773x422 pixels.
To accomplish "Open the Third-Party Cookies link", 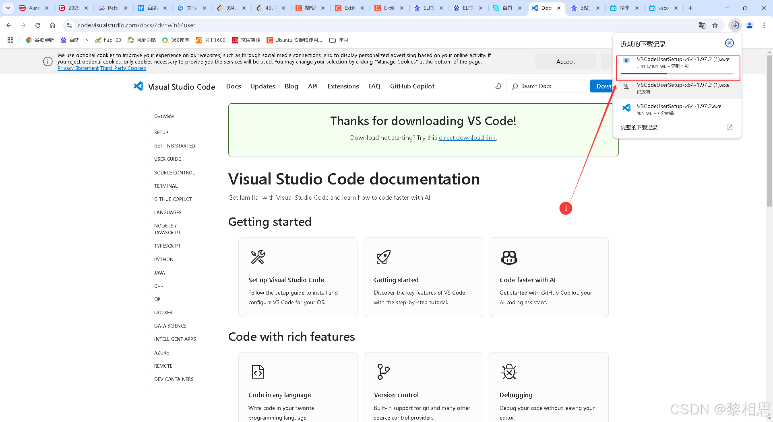I will point(123,68).
